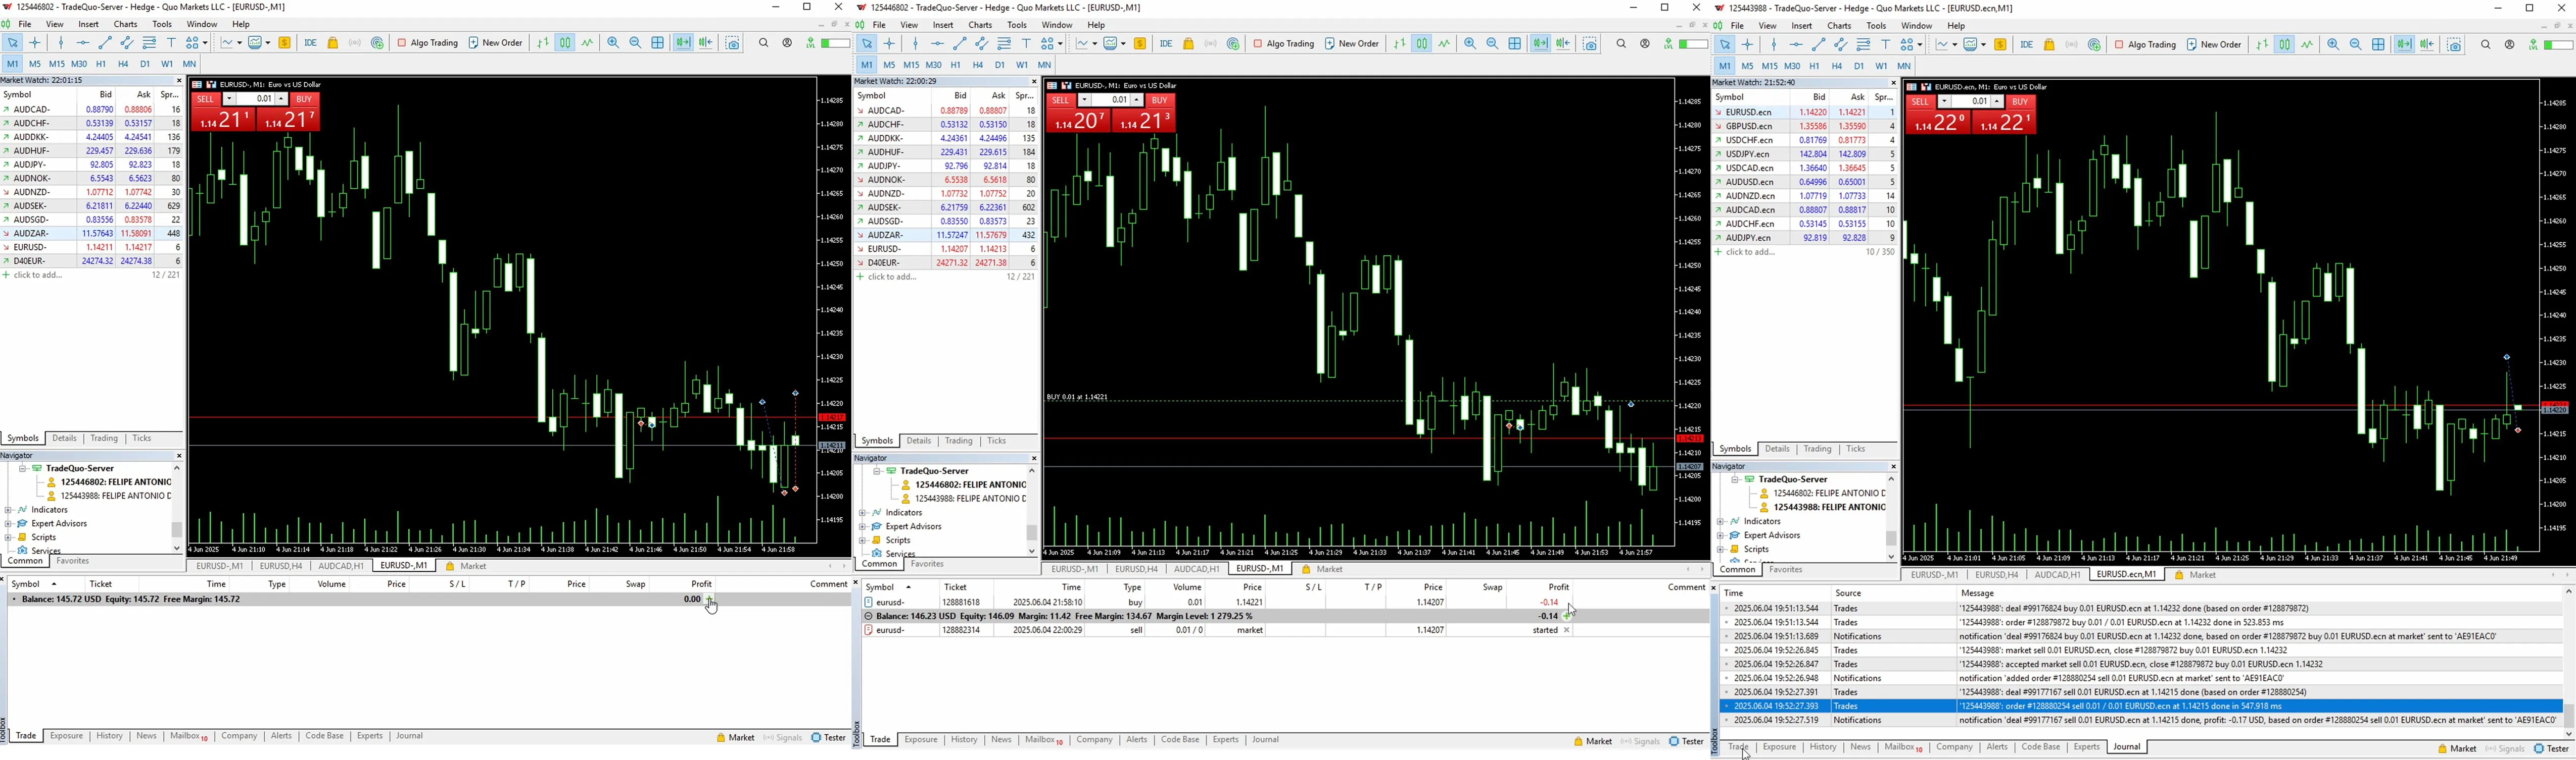This screenshot has height=760, width=2576.
Task: Take a chart screenshot in the left window
Action: tap(734, 43)
